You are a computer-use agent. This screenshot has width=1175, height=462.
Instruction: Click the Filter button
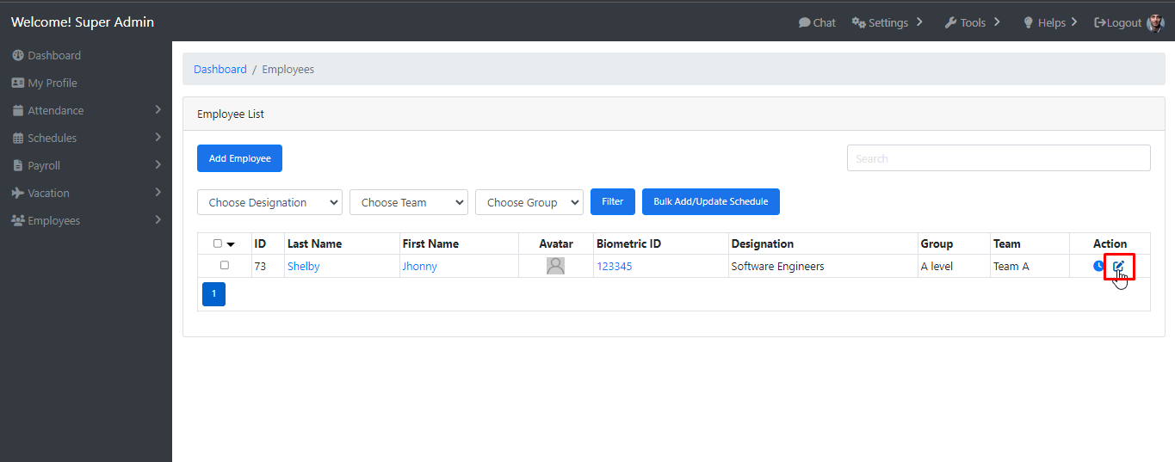coord(612,201)
